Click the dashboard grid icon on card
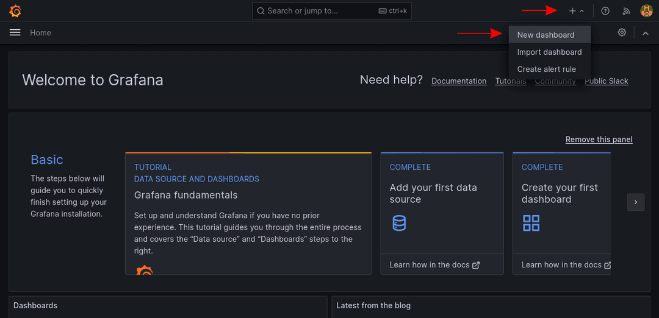This screenshot has width=659, height=318. tap(531, 223)
